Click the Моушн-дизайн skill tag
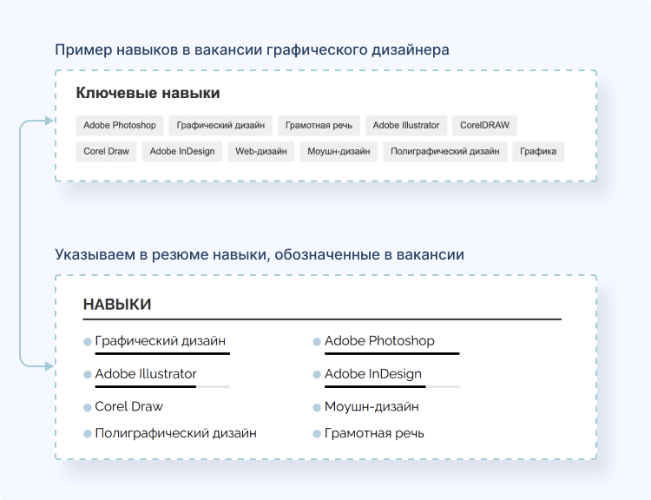 (x=339, y=152)
